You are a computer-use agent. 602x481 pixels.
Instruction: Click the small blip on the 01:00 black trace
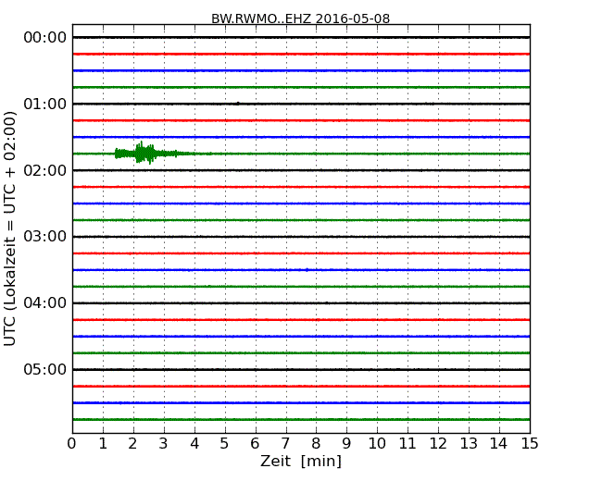(238, 104)
